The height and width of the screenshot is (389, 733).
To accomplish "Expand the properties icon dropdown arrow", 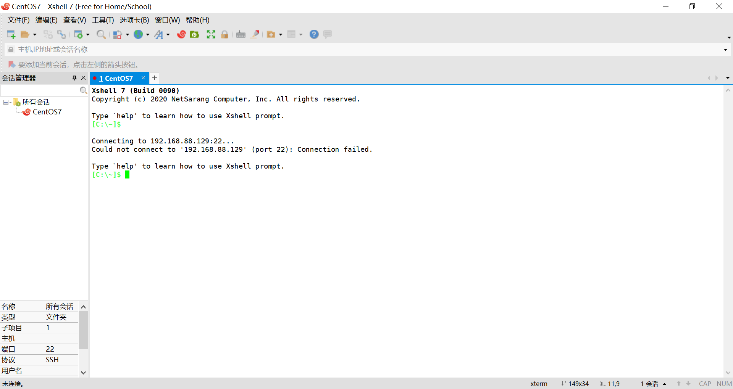I will [x=88, y=35].
